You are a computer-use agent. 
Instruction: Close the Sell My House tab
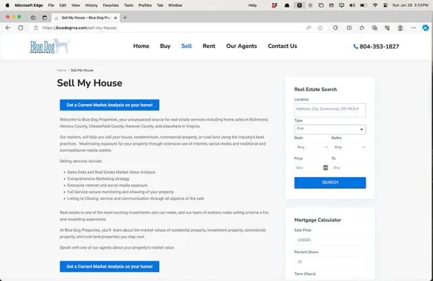pos(116,18)
